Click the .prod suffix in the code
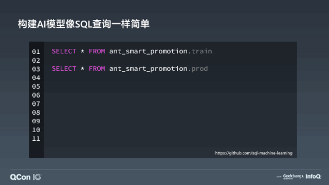329x185 pixels. [x=198, y=68]
